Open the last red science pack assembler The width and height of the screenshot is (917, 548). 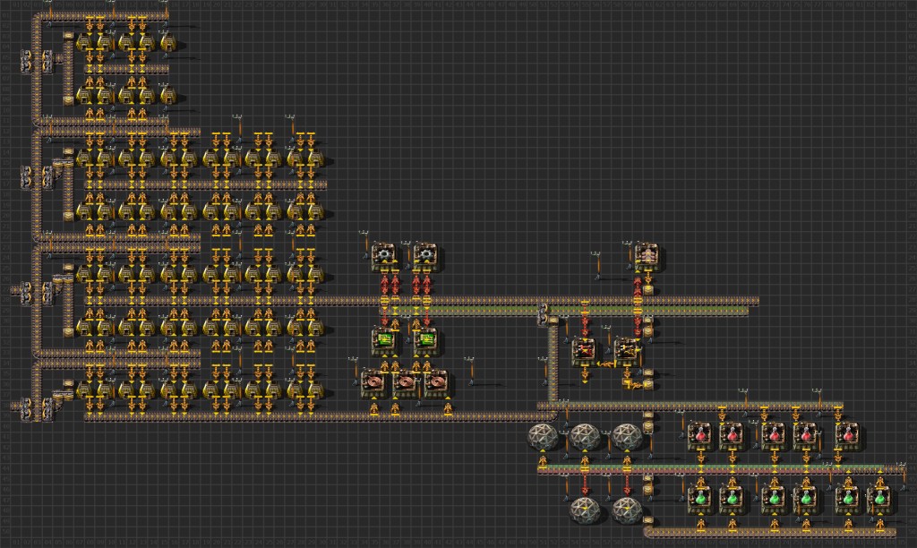coord(847,436)
